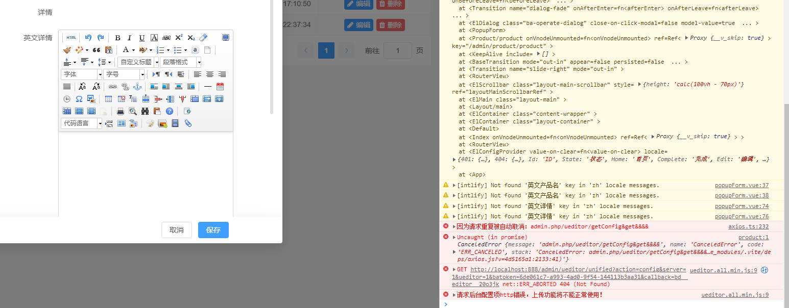
Task: Insert a blockquote
Action: 97,50
